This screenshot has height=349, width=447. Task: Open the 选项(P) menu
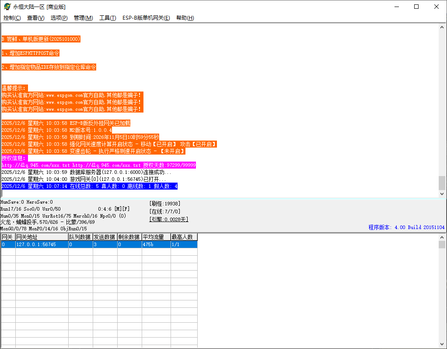click(59, 18)
